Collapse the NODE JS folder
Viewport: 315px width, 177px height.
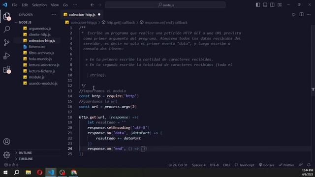[x=25, y=22]
